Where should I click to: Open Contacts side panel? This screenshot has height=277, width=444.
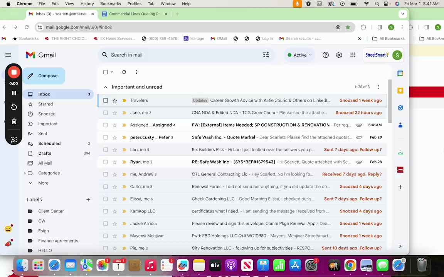point(400,125)
